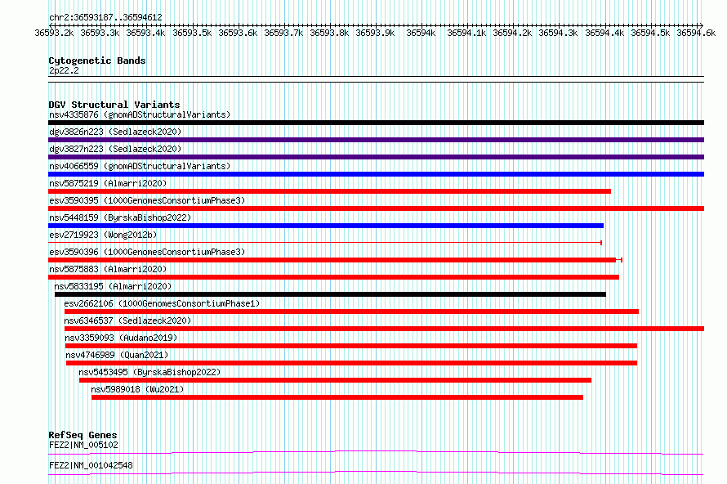Open dgv3826n223 (Sedlazeck2020) variant label

[115, 132]
